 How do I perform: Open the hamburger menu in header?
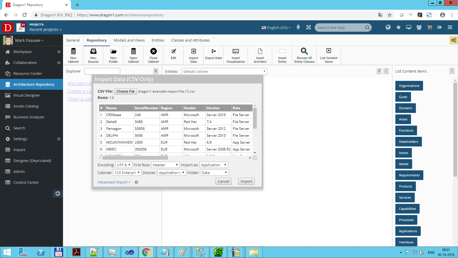[450, 27]
